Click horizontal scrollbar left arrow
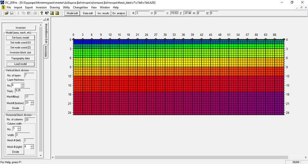The width and height of the screenshot is (308, 164). [x=53, y=157]
